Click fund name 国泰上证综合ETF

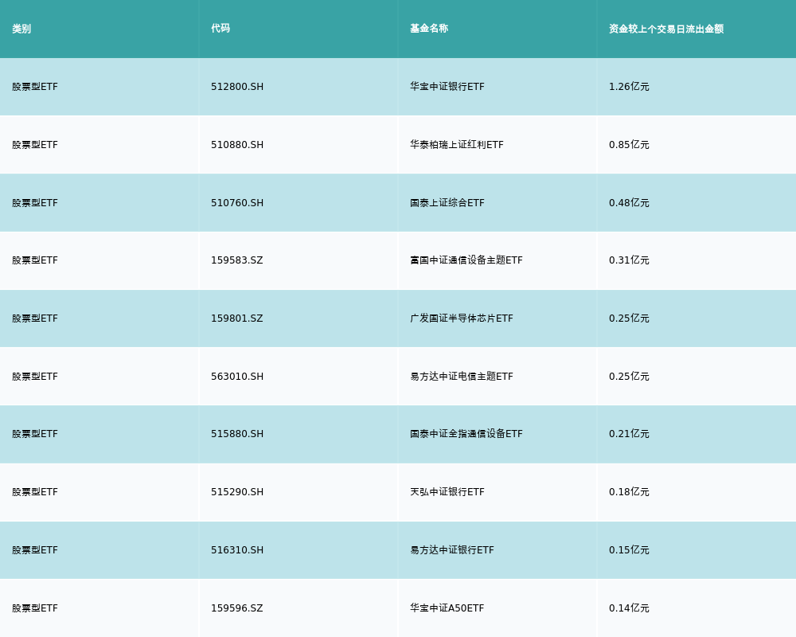coord(447,203)
